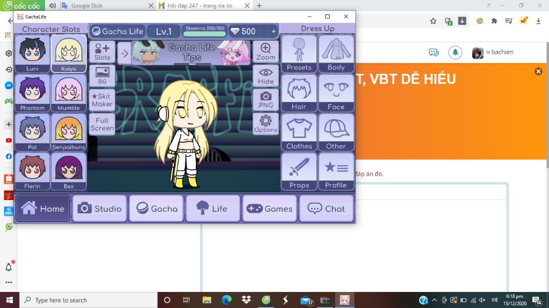549x308 pixels.
Task: Open the Windows Start menu
Action: [x=10, y=300]
